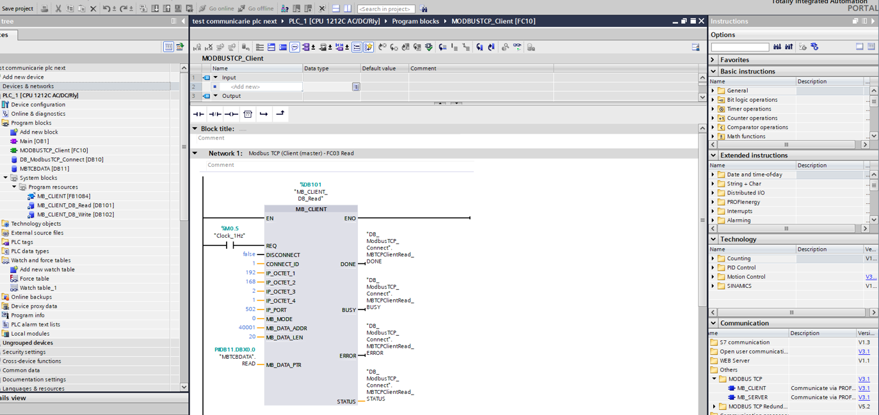Insert a normally closed contact
Image resolution: width=879 pixels, height=415 pixels.
215,114
